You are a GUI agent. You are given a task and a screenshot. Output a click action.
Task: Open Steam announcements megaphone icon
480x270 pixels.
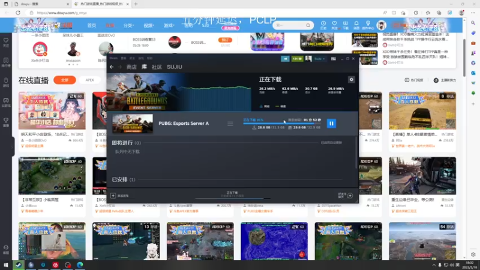285,59
